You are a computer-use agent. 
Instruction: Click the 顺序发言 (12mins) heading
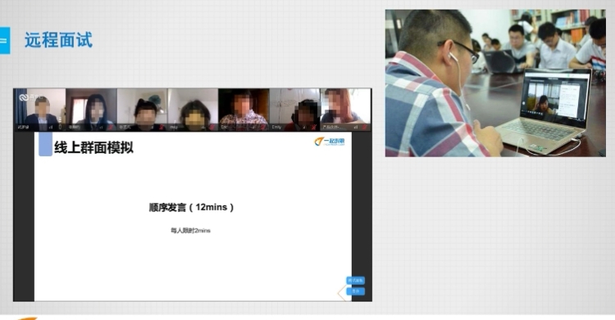[191, 207]
